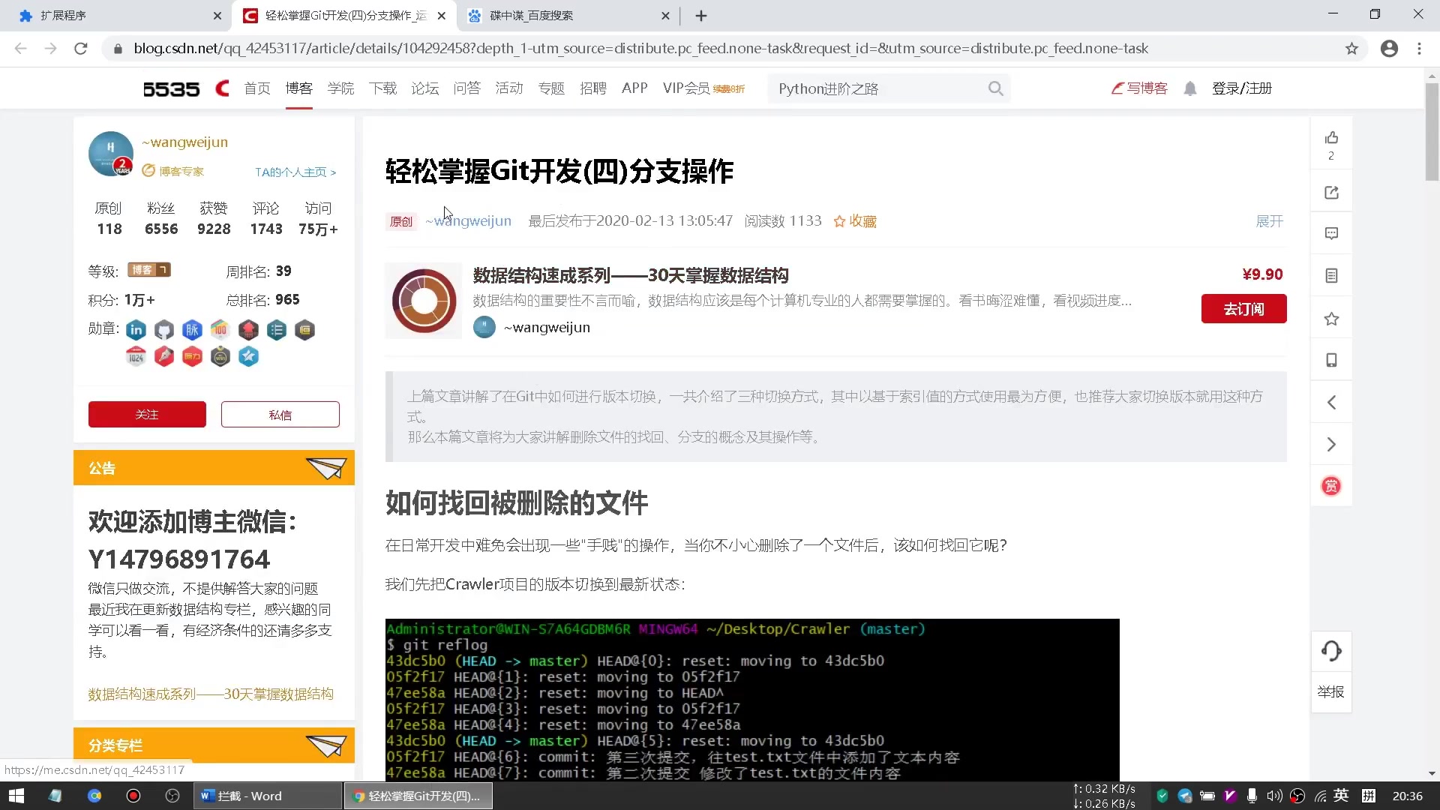Click the previous arrow chevron on right side
The image size is (1440, 810).
[x=1331, y=401]
